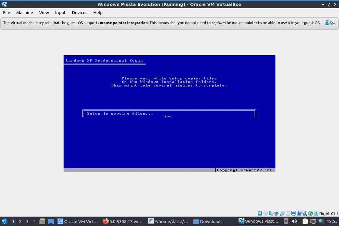Click the show desktop taskbar icon

(51, 222)
